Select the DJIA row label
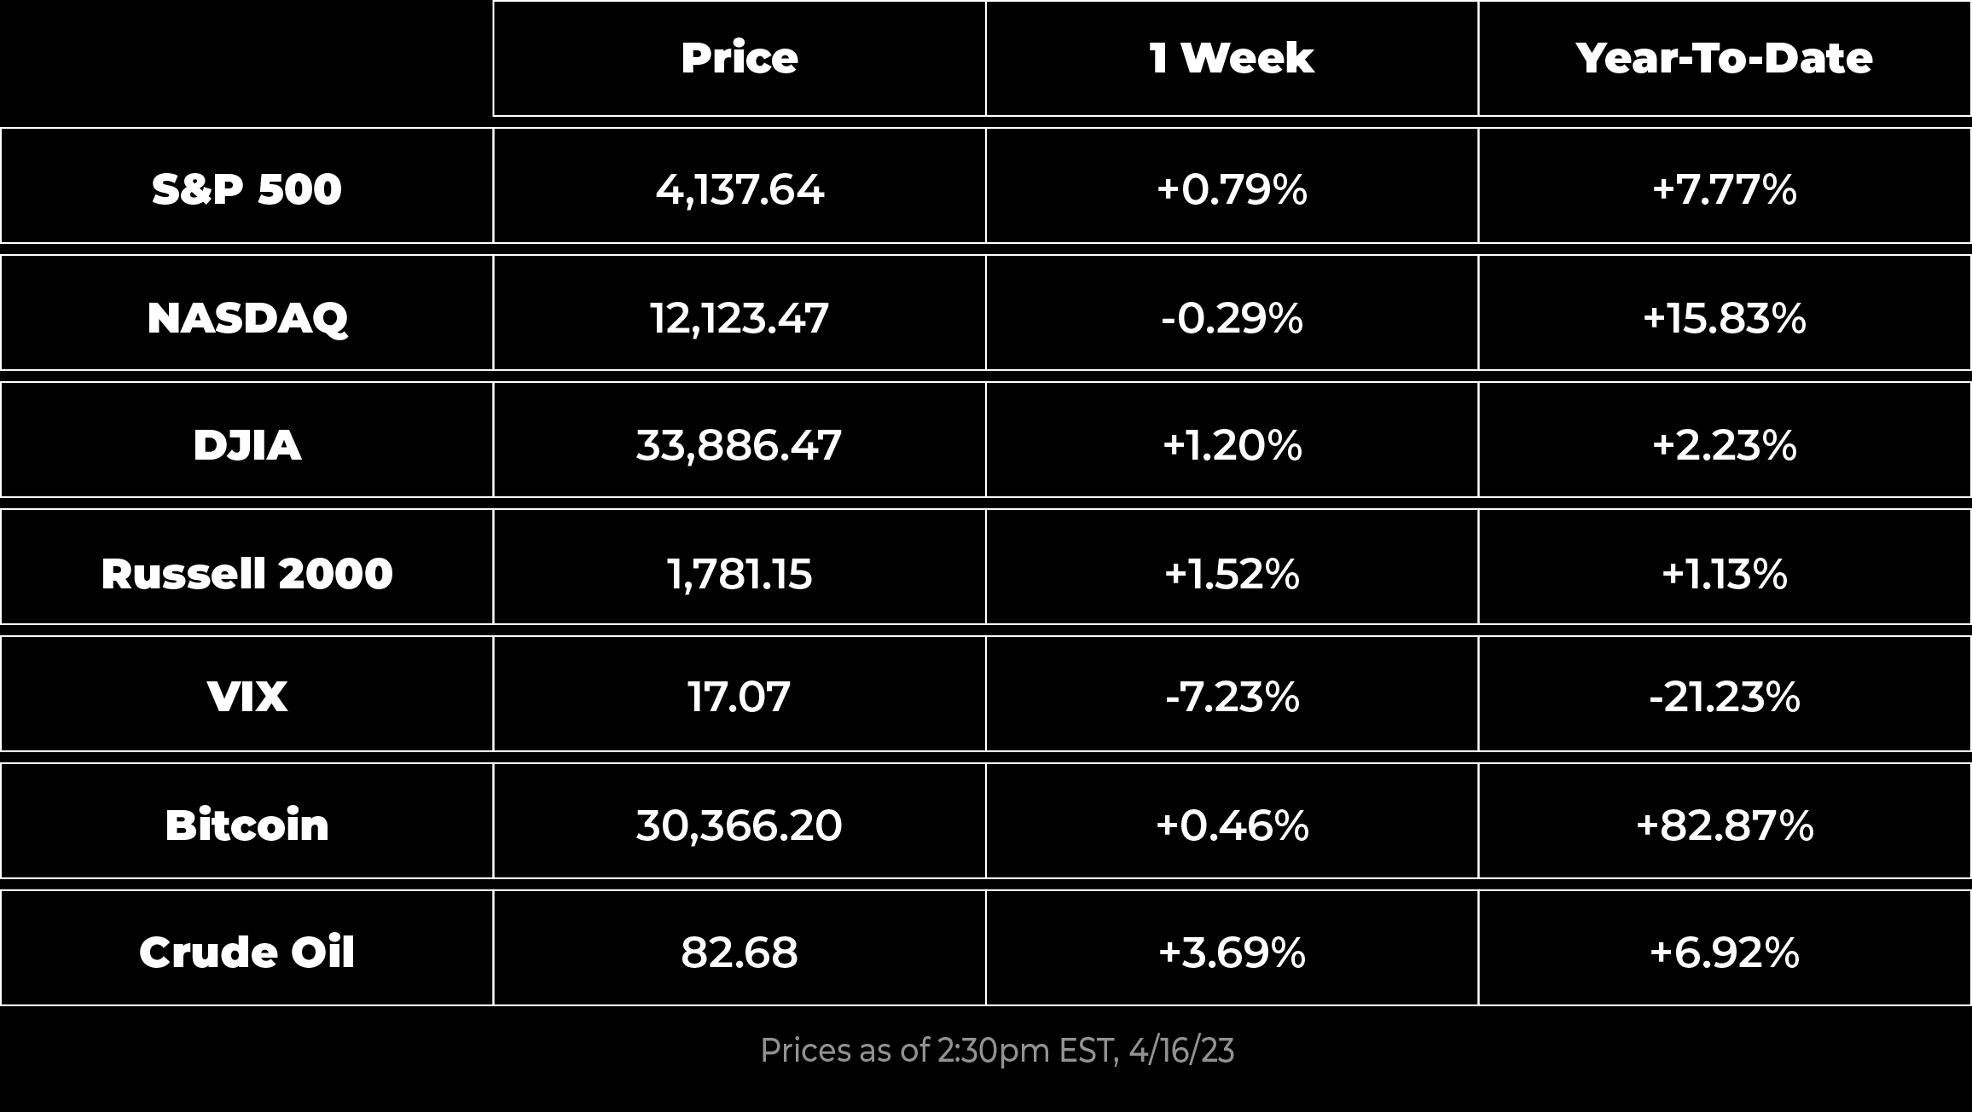The image size is (1972, 1112). pos(246,445)
